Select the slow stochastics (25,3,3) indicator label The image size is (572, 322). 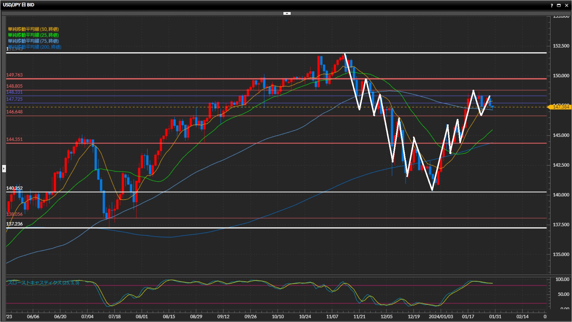pyautogui.click(x=43, y=283)
